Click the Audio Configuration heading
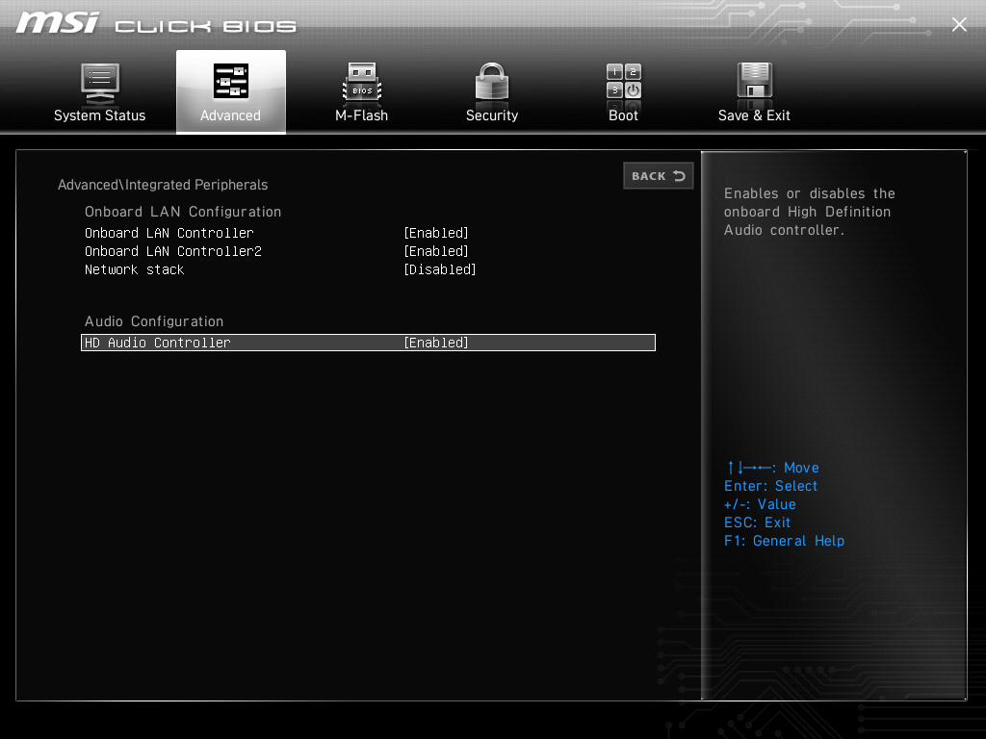The image size is (986, 739). coord(154,321)
